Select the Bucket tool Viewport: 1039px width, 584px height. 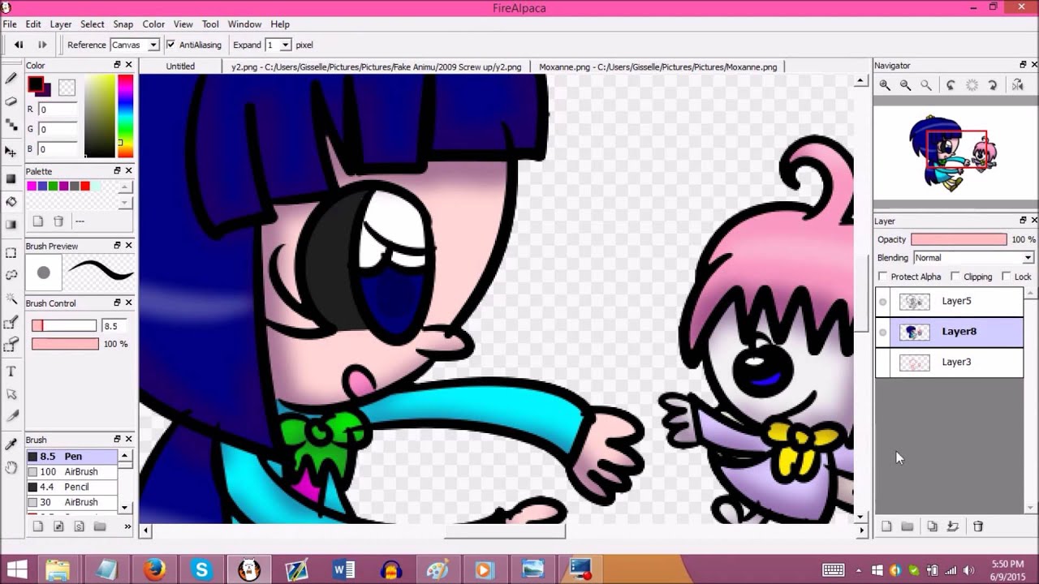click(x=11, y=201)
